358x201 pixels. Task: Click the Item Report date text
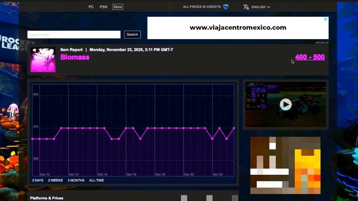pos(131,50)
